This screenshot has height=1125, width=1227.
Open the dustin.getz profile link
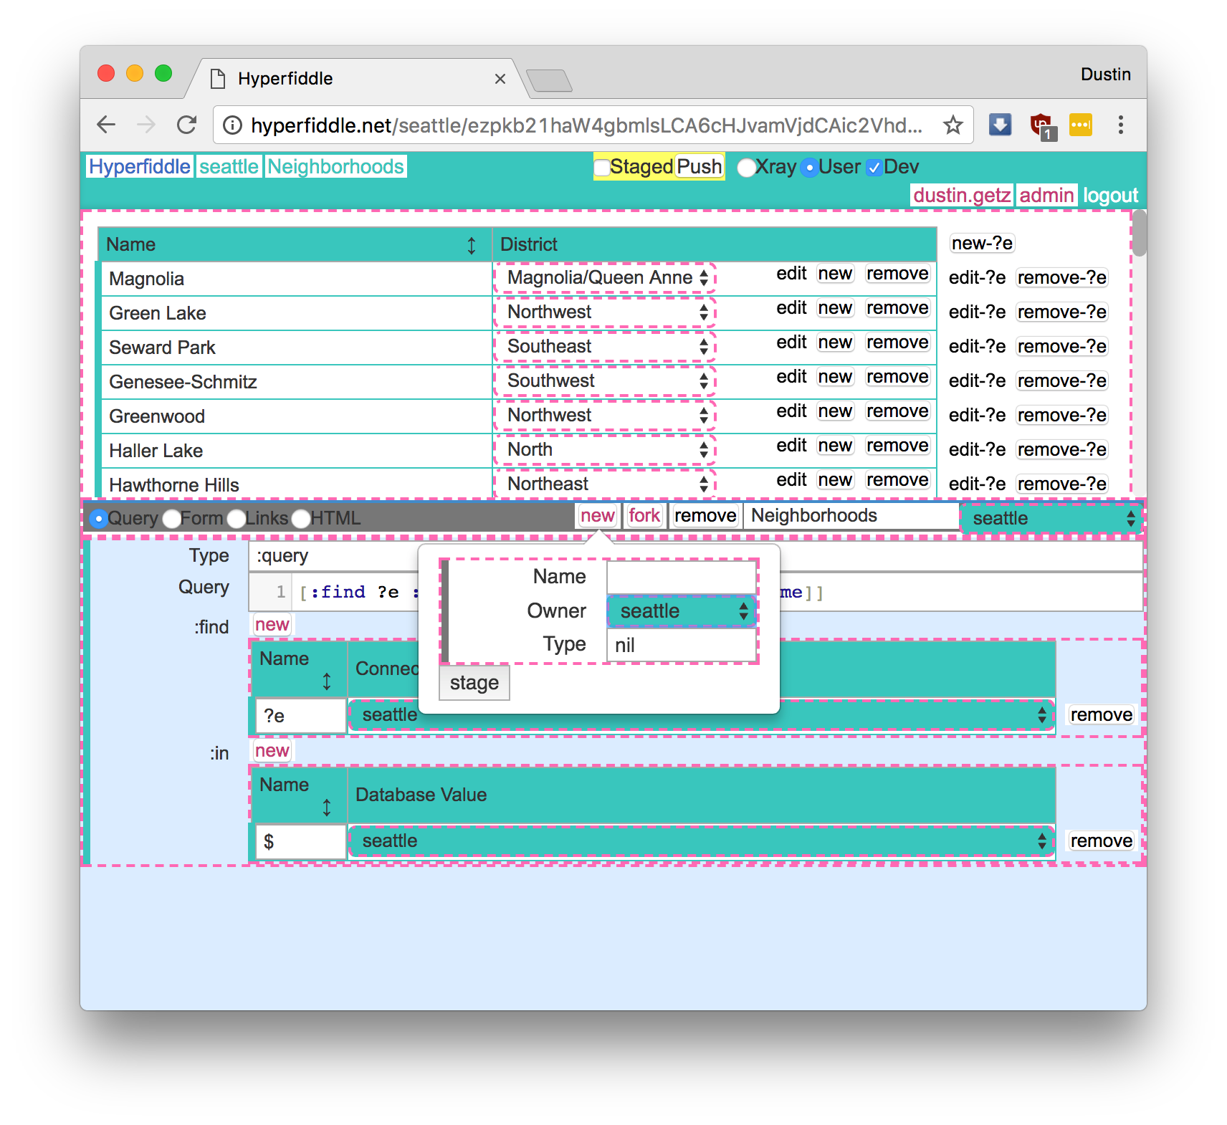point(962,195)
